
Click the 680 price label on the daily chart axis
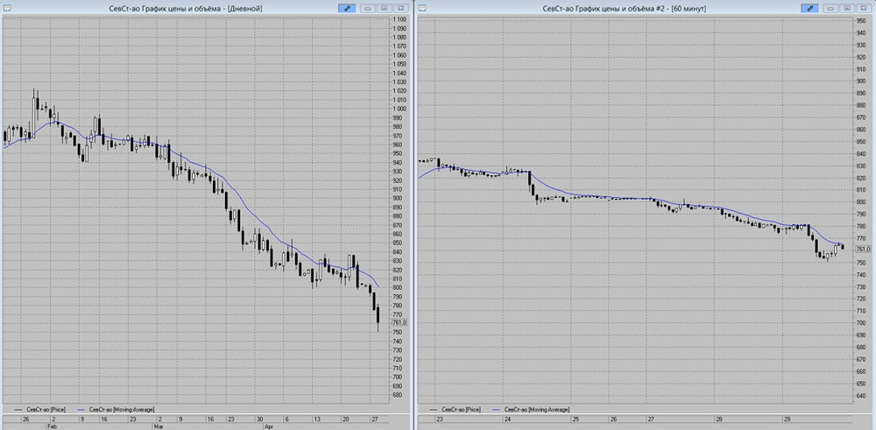pos(398,395)
